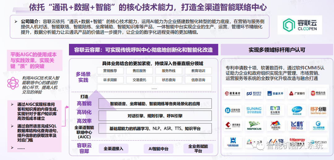Click the 高转化 label

[x=84, y=112]
